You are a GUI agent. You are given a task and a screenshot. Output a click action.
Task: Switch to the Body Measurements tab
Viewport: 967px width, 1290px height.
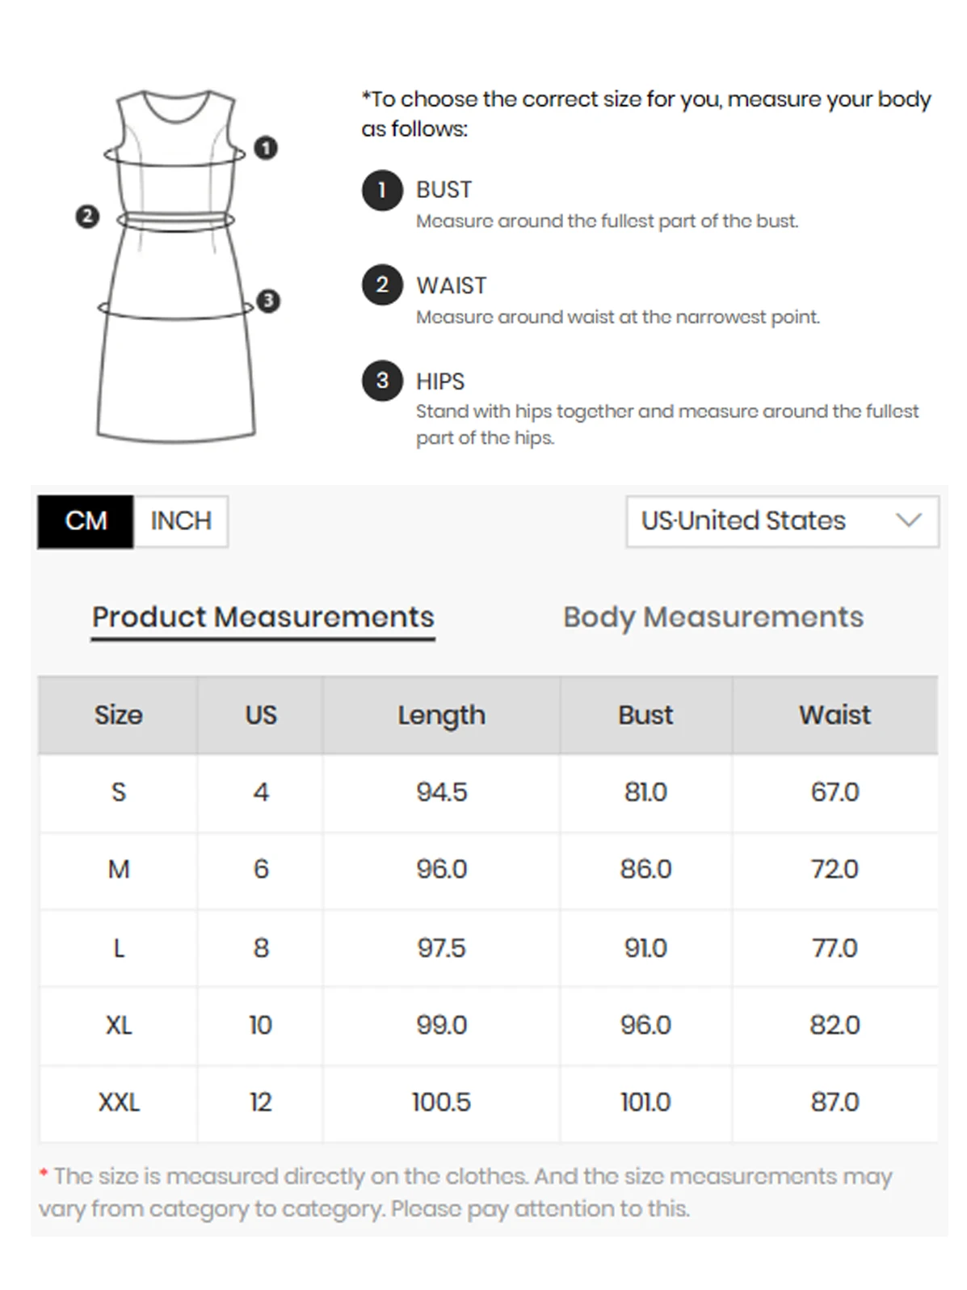click(713, 618)
